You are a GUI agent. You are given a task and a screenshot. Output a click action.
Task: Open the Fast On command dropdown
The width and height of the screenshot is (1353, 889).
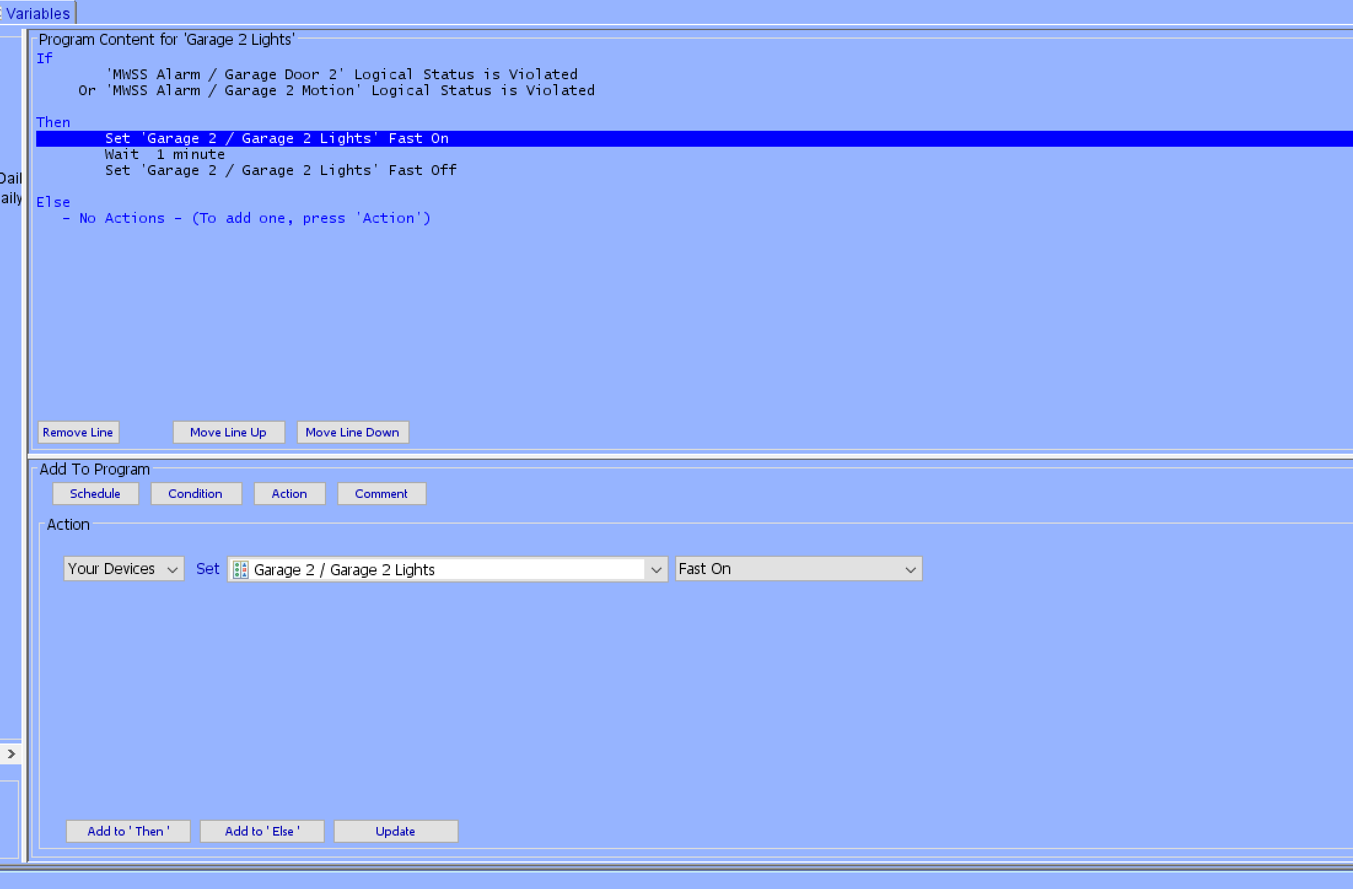pyautogui.click(x=798, y=569)
